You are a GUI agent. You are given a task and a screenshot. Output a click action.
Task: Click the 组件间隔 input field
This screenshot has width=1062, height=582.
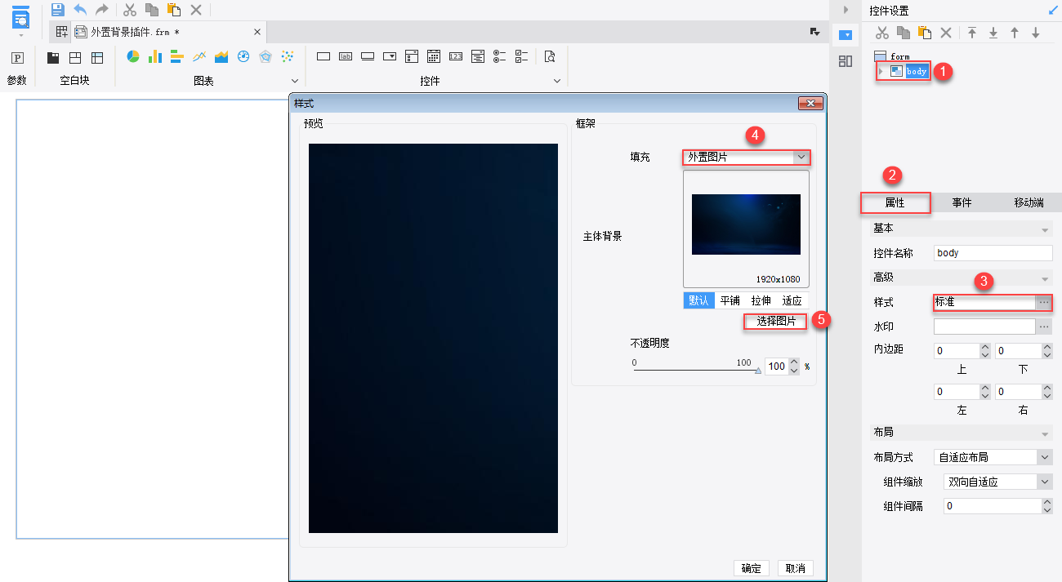click(x=993, y=506)
